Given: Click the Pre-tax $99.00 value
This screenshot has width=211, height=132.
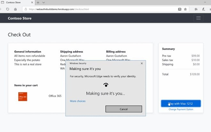Looking at the screenshot, I should (x=196, y=56).
